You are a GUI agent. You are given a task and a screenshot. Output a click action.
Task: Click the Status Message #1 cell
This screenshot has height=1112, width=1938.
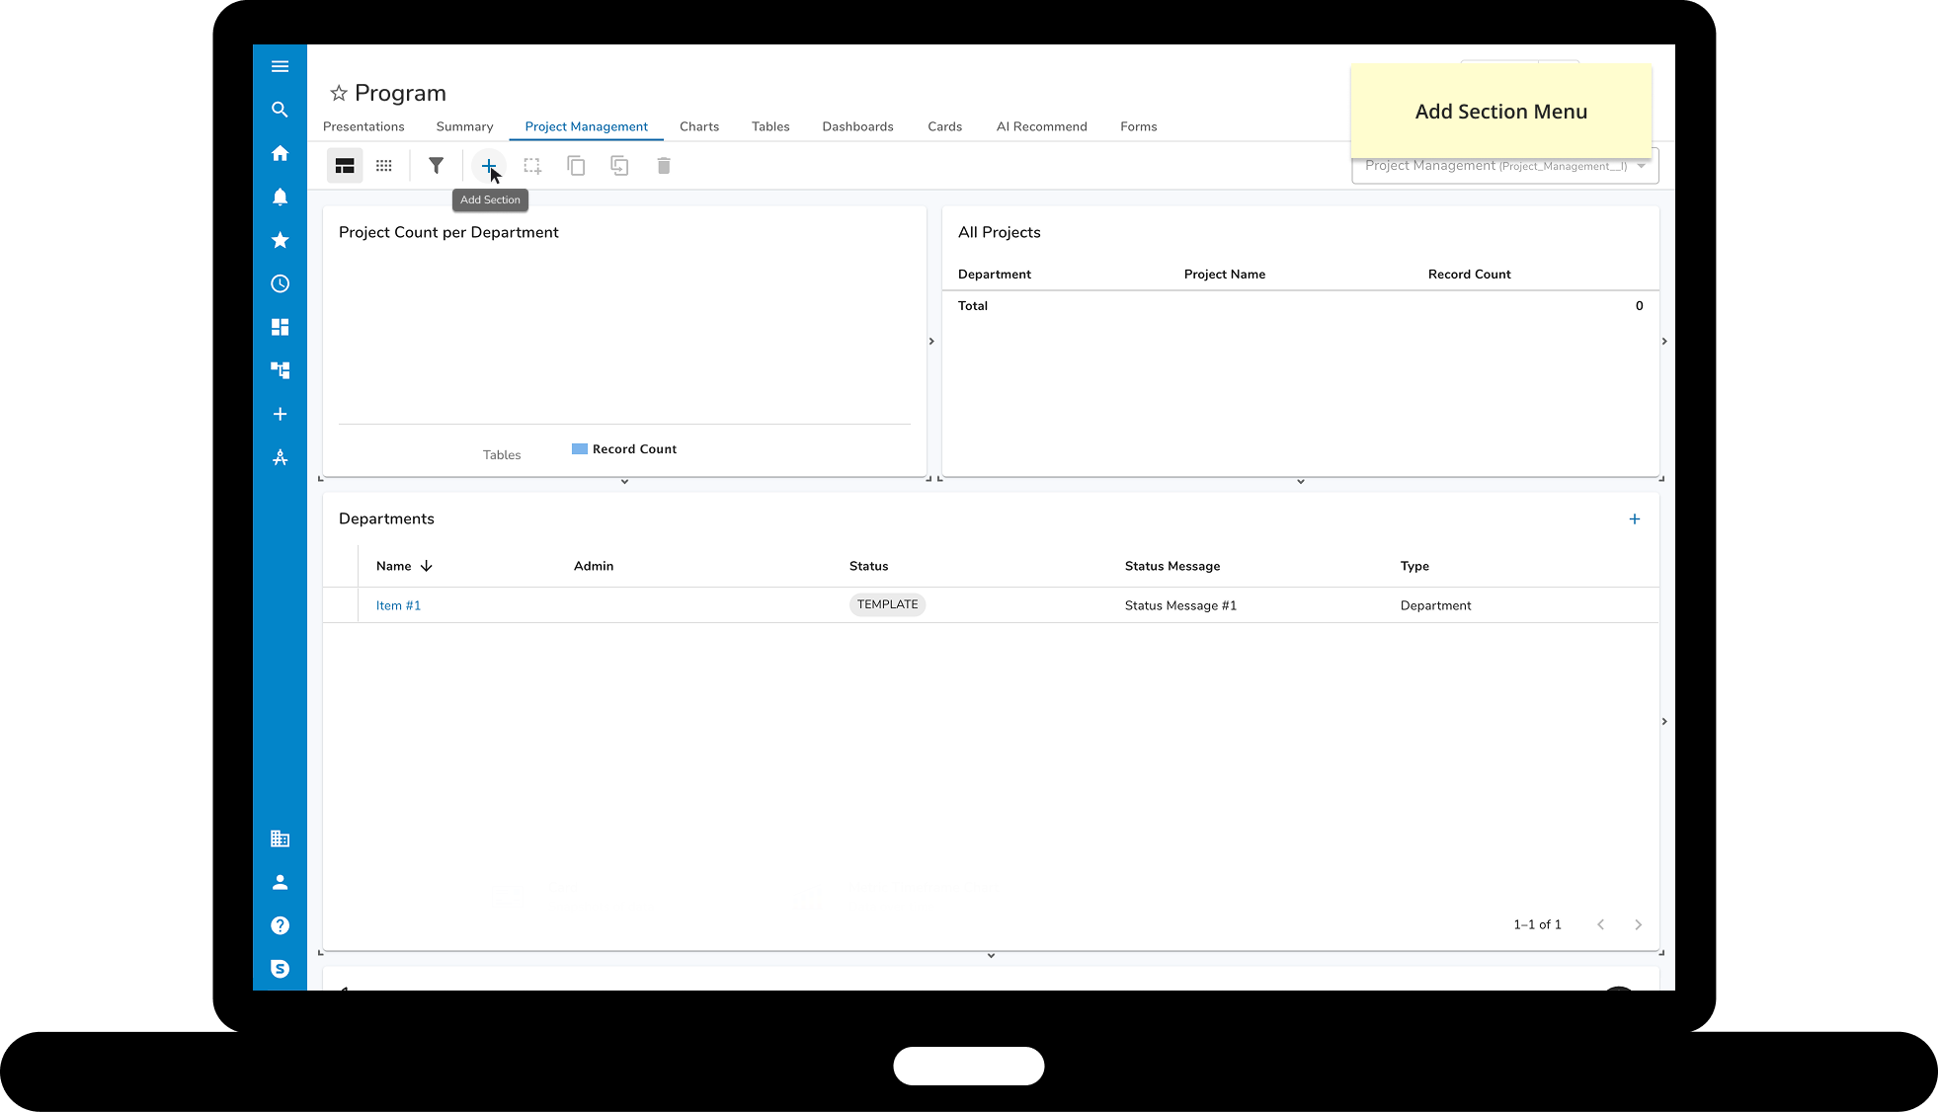point(1180,606)
